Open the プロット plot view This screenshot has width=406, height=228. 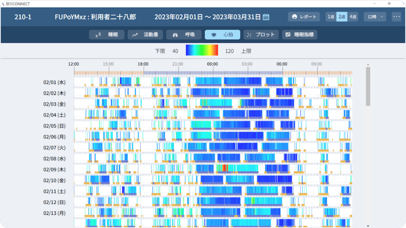coord(261,35)
